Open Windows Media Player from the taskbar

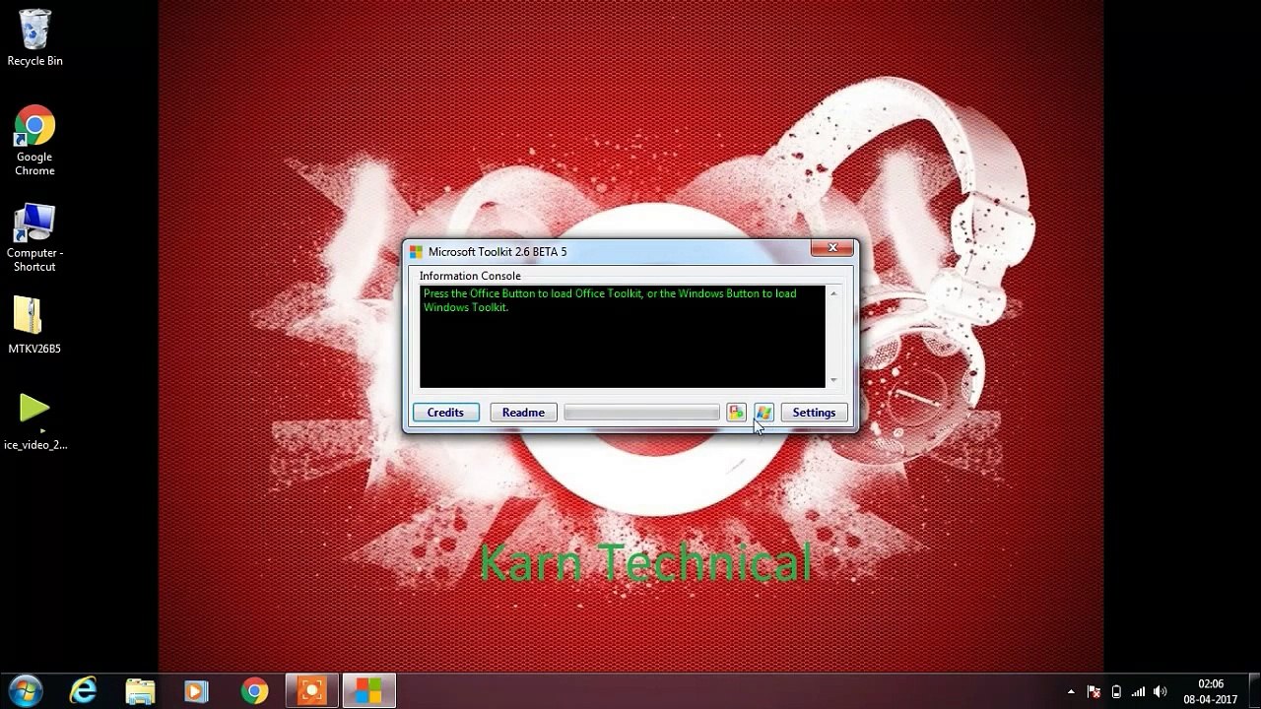click(196, 691)
